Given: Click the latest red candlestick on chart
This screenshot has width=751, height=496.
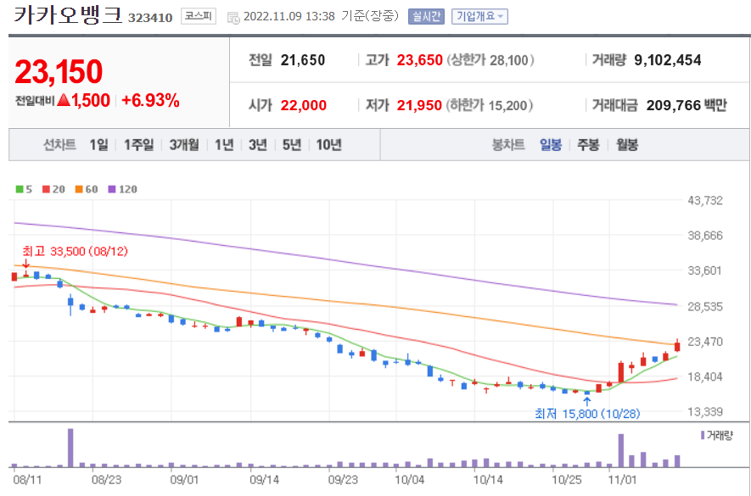Looking at the screenshot, I should coord(677,346).
